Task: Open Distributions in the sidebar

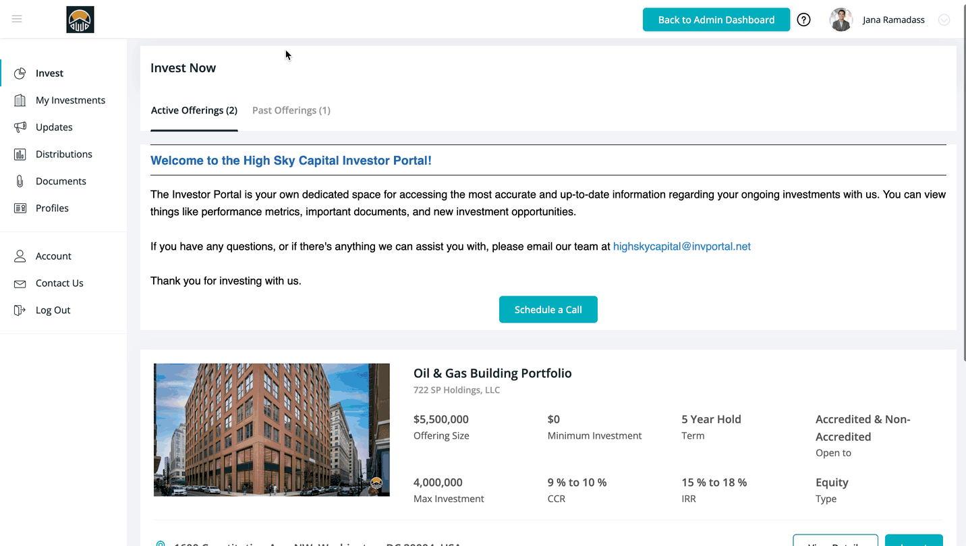Action: point(63,154)
